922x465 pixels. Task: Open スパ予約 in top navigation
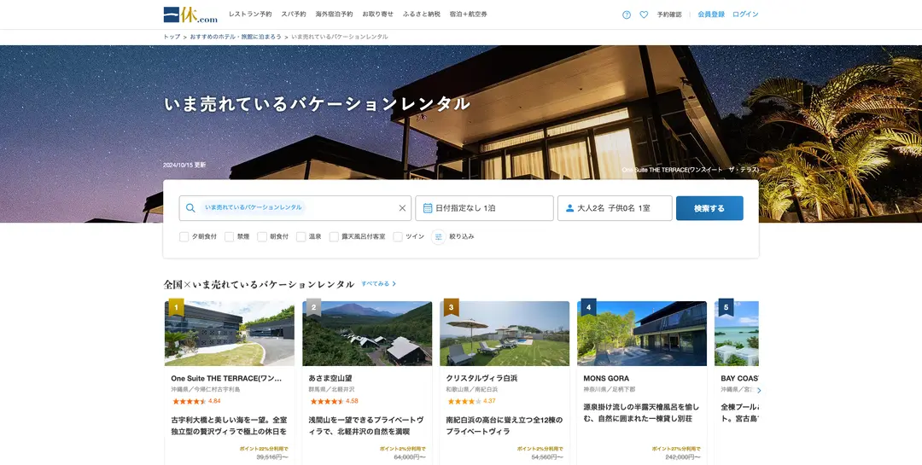pyautogui.click(x=294, y=15)
